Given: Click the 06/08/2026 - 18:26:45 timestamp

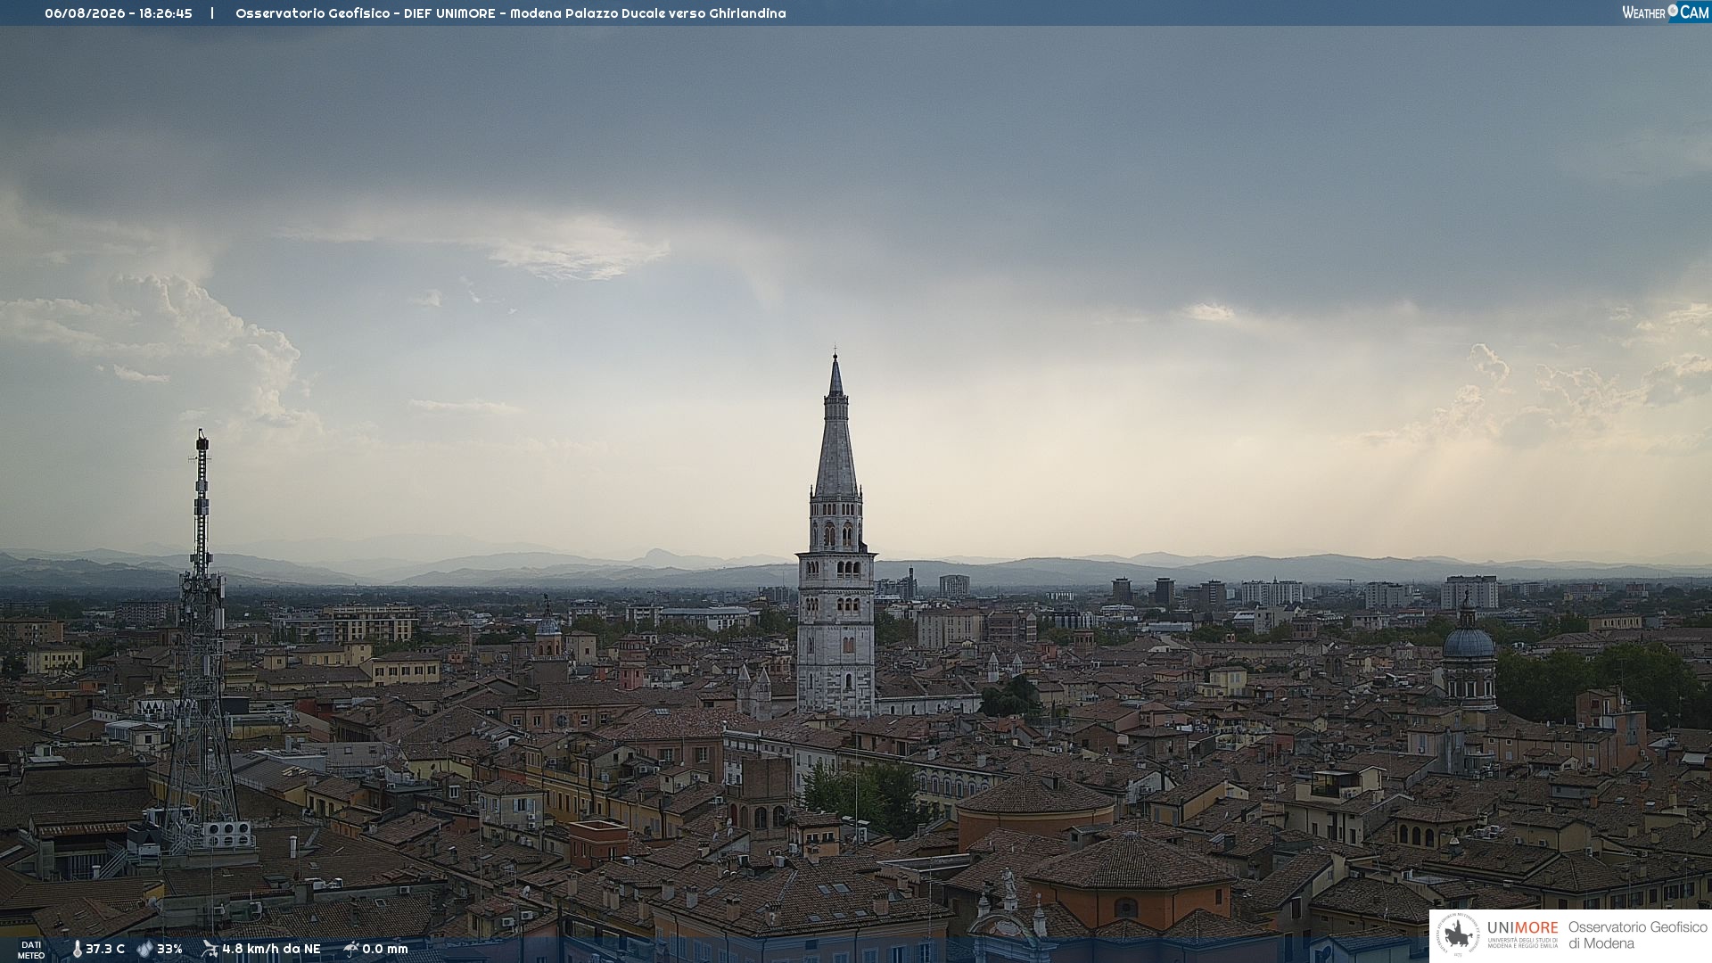Looking at the screenshot, I should 119,13.
